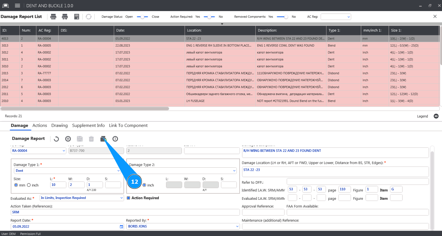Select the inch radio for Damage Type 1
Image resolution: width=442 pixels, height=236 pixels.
point(29,185)
